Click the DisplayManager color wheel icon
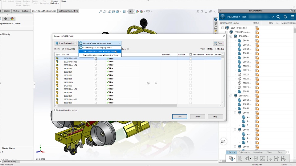 pyautogui.click(x=12, y=19)
